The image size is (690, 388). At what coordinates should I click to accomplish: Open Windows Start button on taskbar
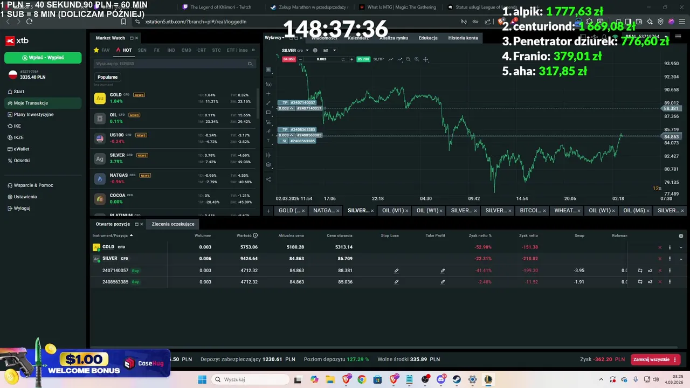202,379
